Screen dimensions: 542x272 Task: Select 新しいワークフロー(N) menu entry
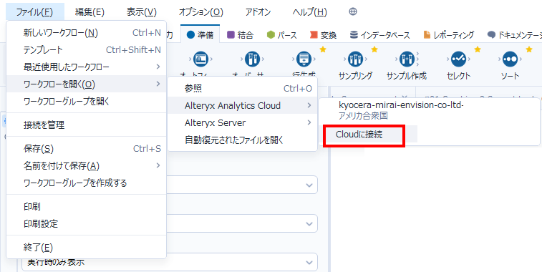[x=87, y=33]
